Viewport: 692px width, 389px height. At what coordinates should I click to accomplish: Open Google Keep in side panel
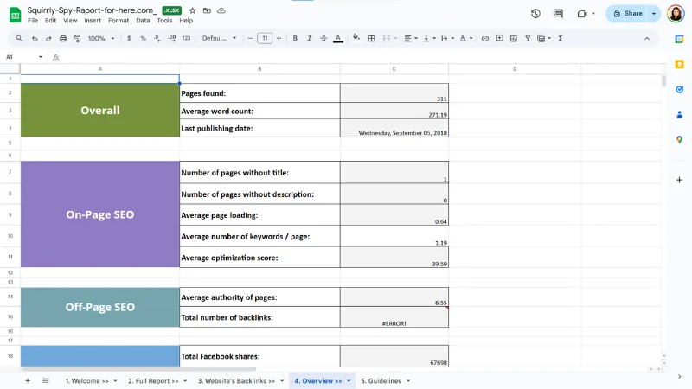coord(679,63)
